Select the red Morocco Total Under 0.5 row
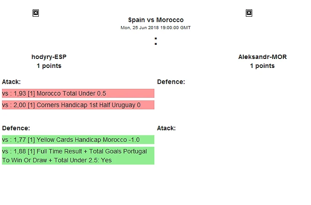The image size is (311, 205). 78,94
